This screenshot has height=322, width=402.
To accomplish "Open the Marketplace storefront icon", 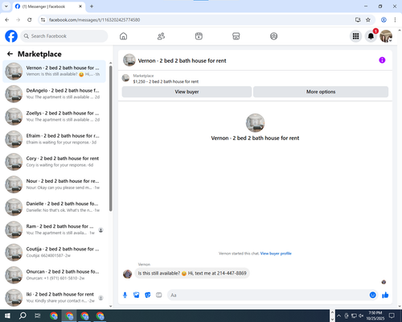I will click(236, 36).
